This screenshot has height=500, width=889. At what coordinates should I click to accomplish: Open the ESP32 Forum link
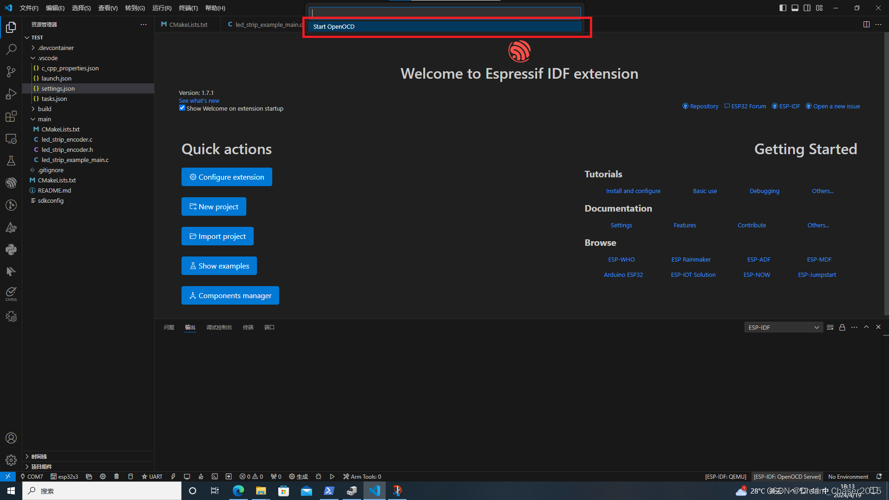point(745,106)
